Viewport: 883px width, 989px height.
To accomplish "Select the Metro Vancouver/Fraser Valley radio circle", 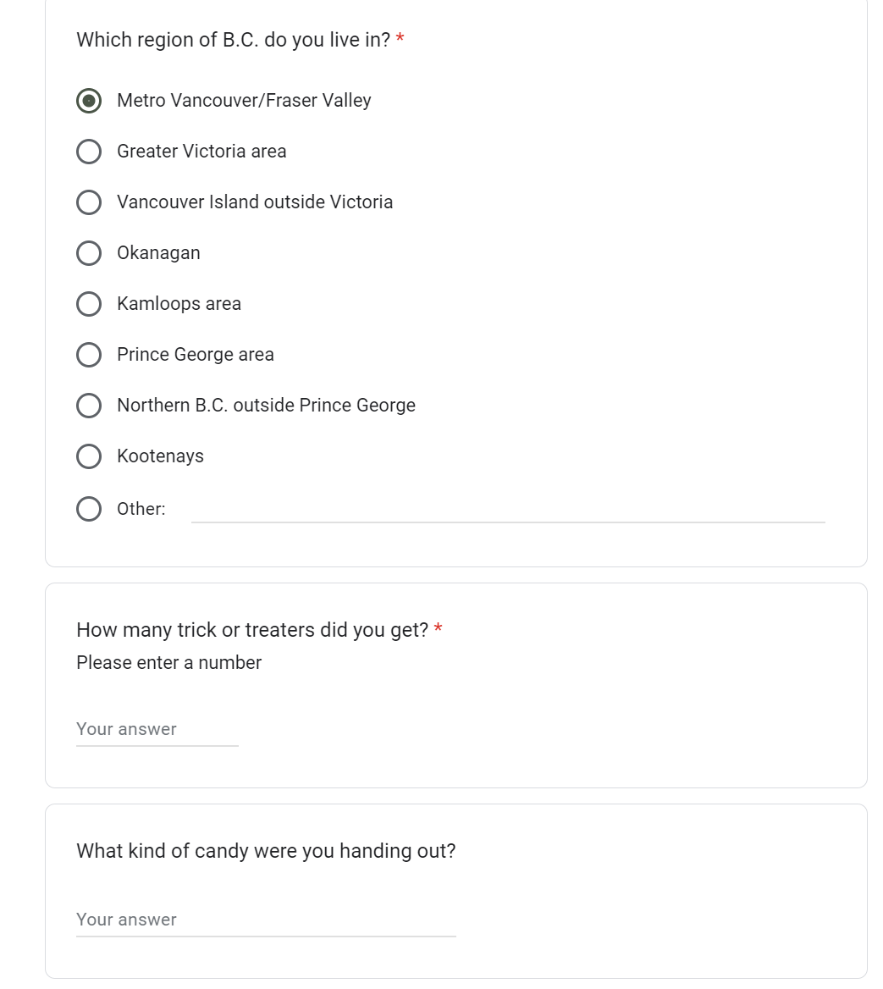I will point(89,101).
